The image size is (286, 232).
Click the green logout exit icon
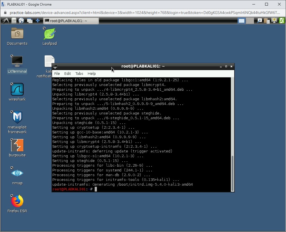(x=282, y=21)
